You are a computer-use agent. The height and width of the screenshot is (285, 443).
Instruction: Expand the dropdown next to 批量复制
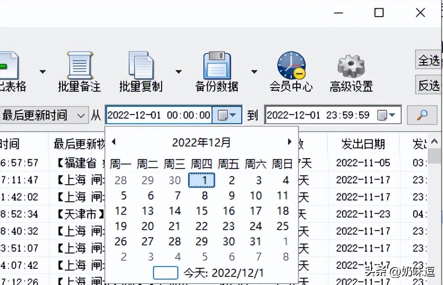178,71
